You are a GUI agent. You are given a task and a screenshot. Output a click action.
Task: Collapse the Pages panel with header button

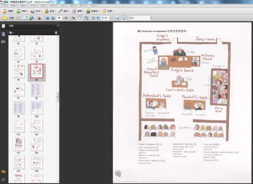[x=58, y=26]
